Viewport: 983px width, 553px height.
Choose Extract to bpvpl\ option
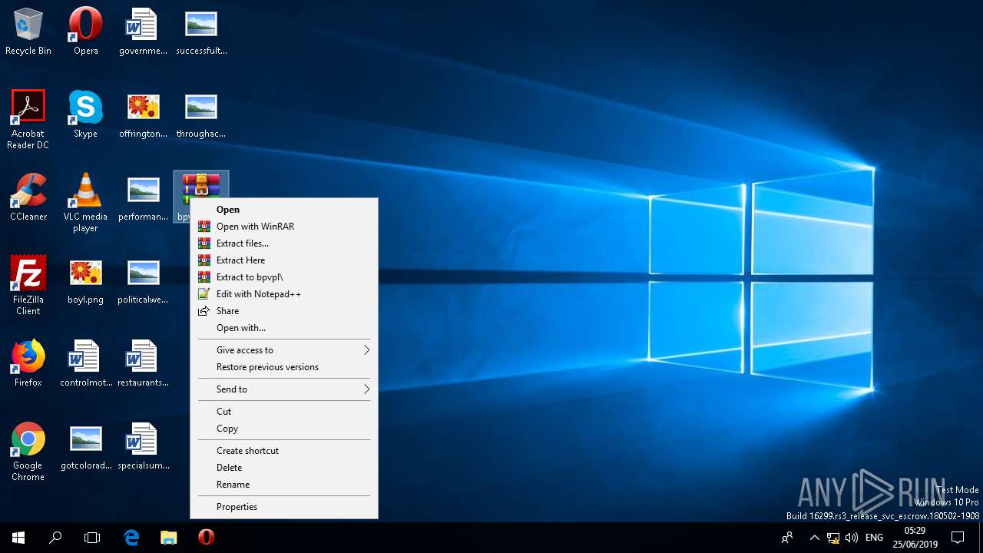coord(284,277)
